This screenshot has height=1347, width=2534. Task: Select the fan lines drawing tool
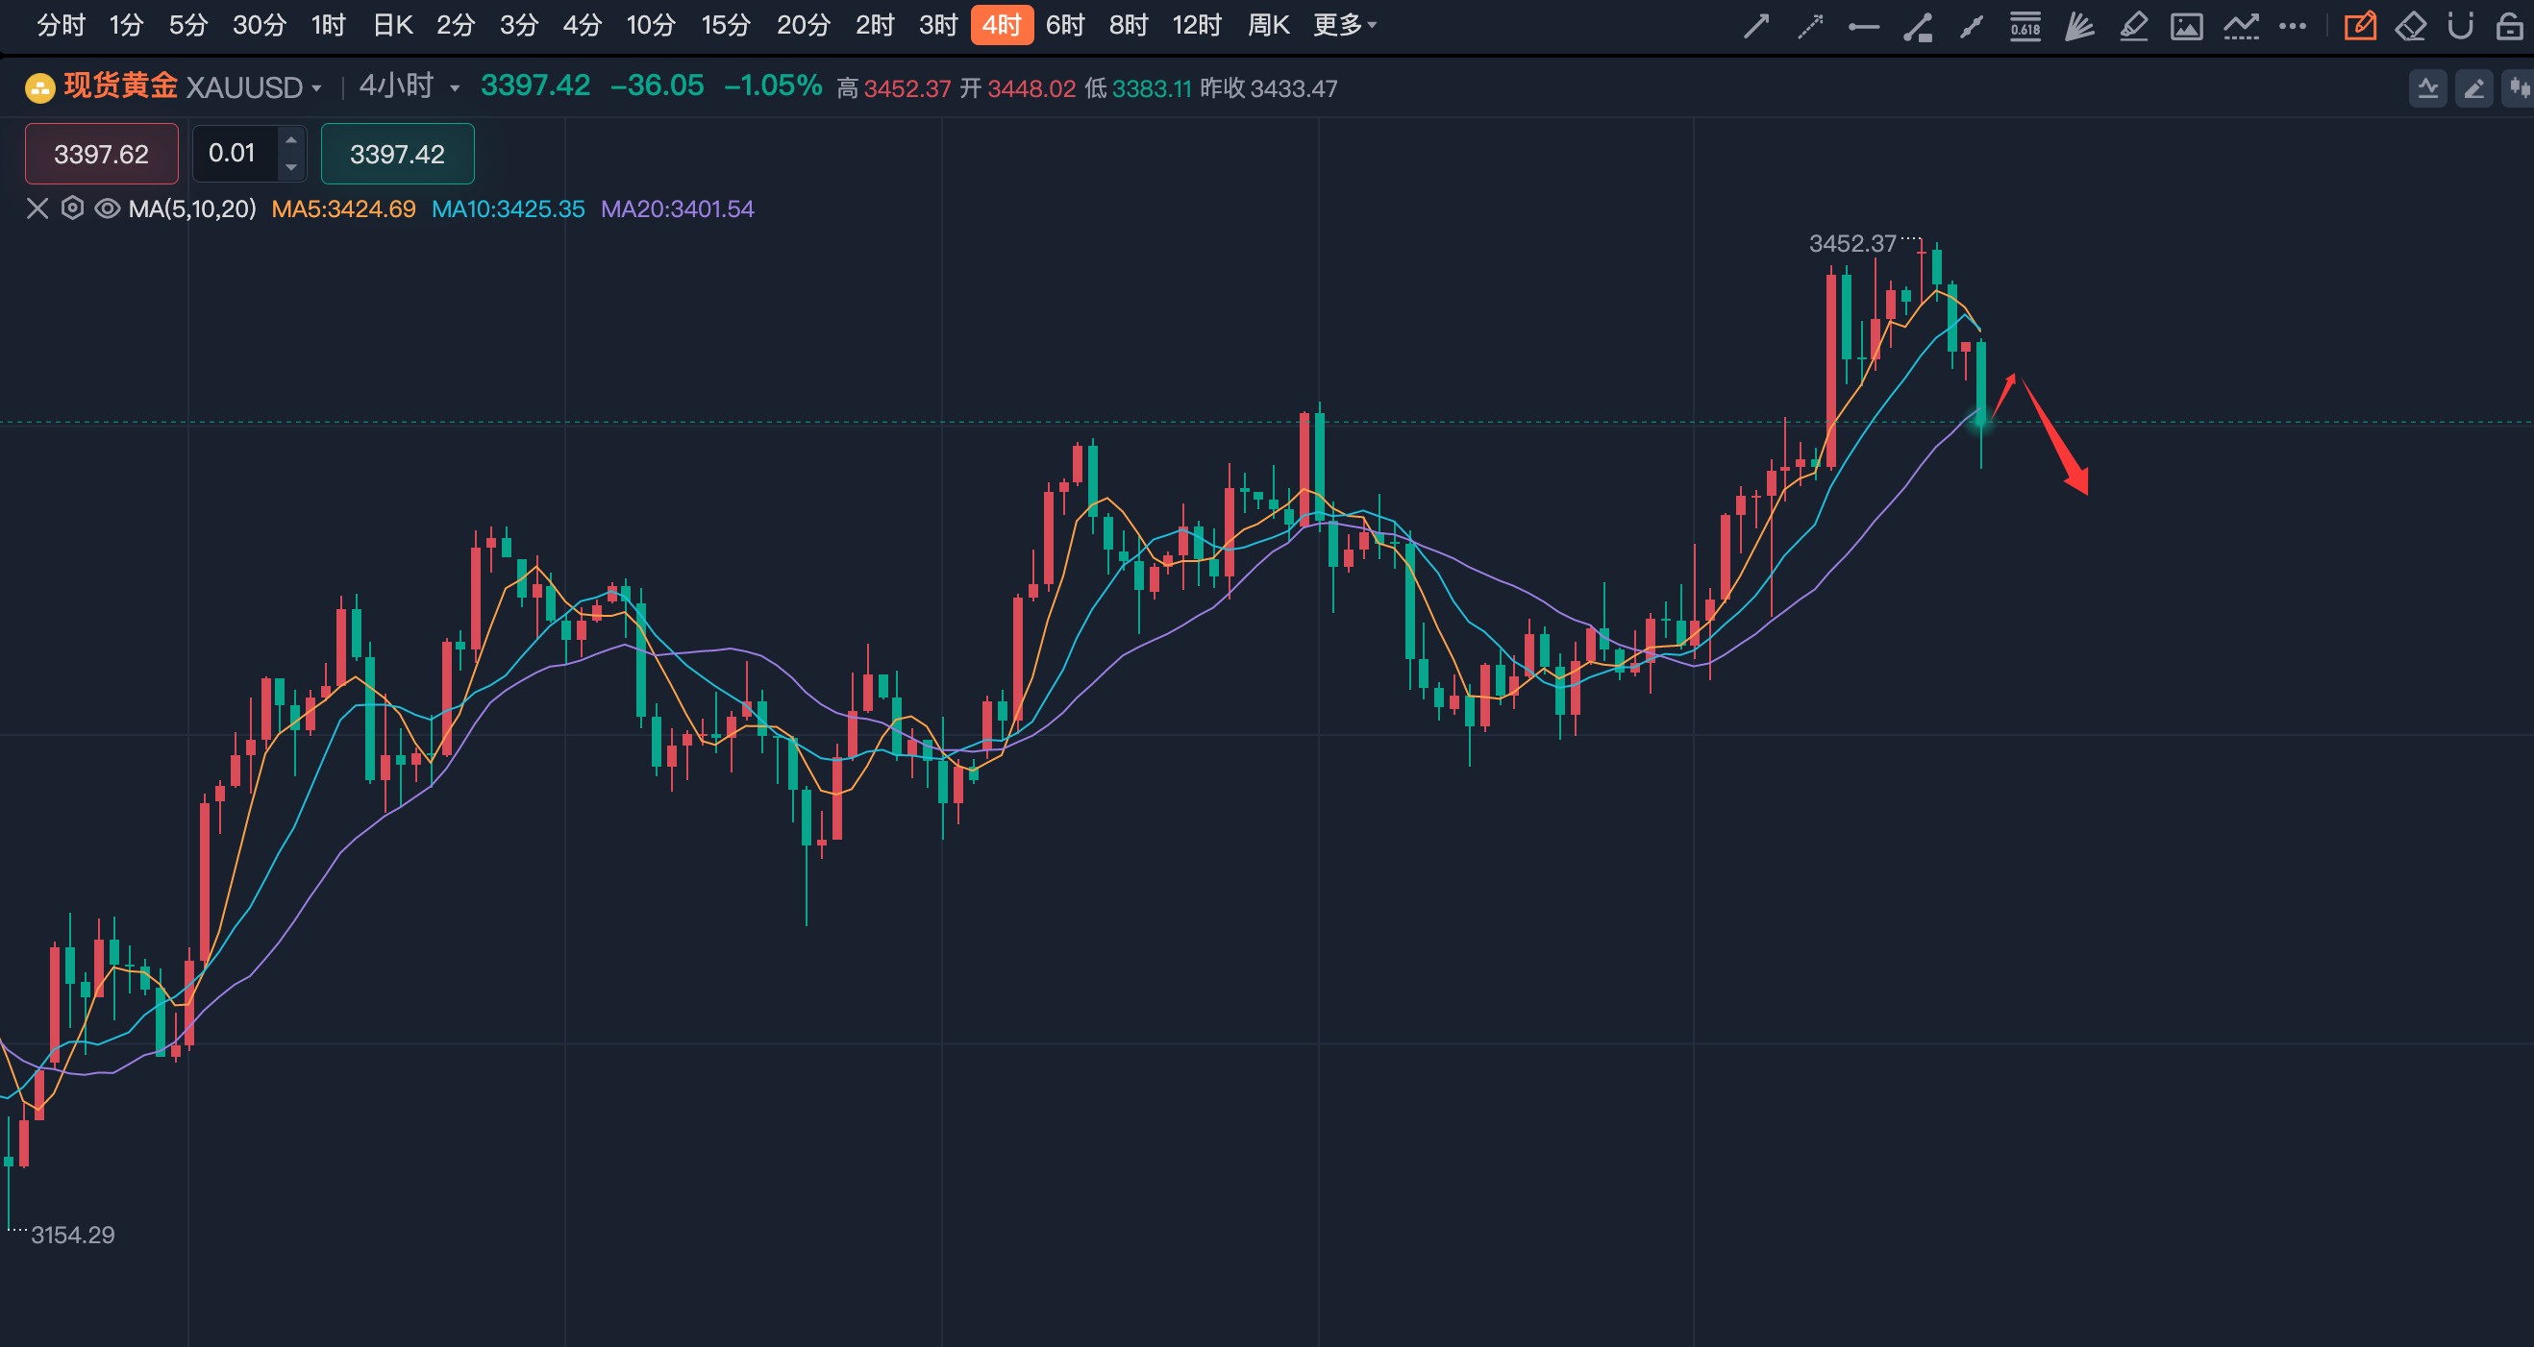click(x=2078, y=26)
